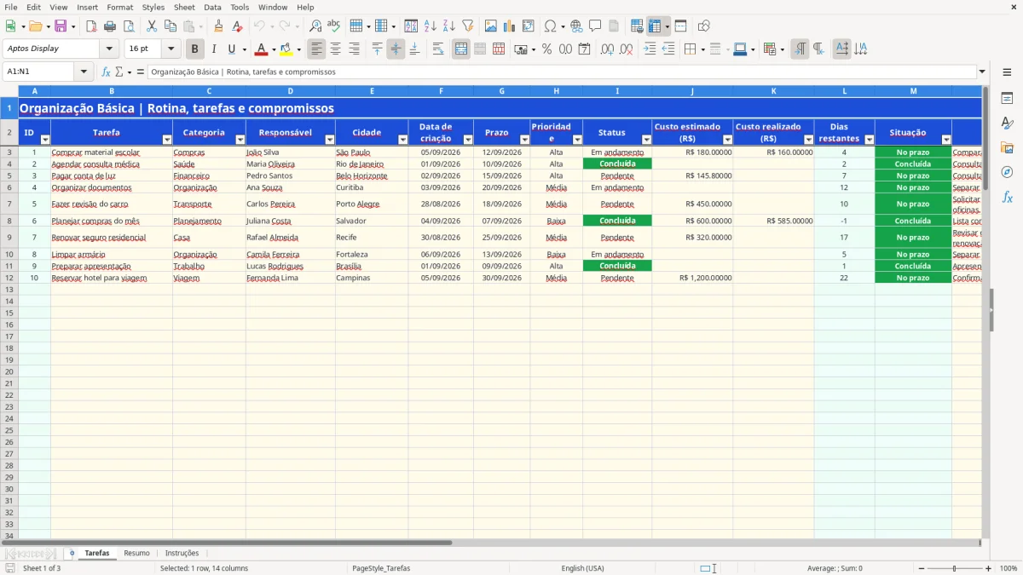Open the Sheet menu
The height and width of the screenshot is (575, 1023).
tap(184, 7)
